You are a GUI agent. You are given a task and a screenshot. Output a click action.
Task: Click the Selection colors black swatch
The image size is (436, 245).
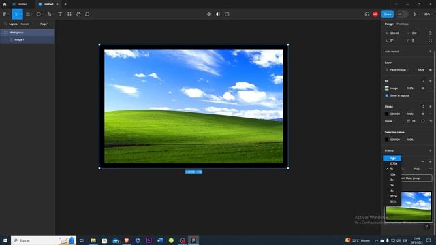pos(386,140)
